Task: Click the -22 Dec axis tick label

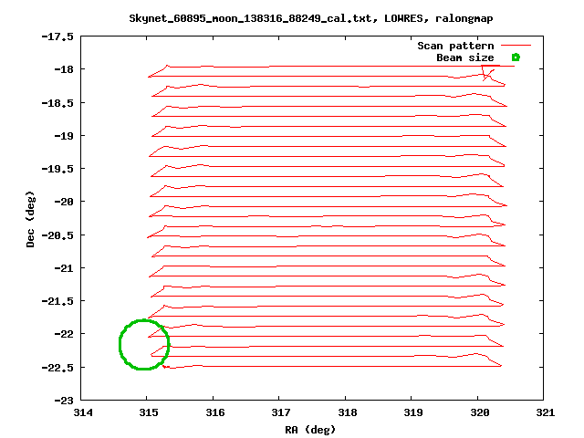Action: [64, 334]
